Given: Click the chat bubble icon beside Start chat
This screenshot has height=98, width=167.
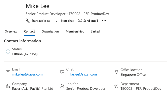Looking at the screenshot, I should click(x=58, y=20).
